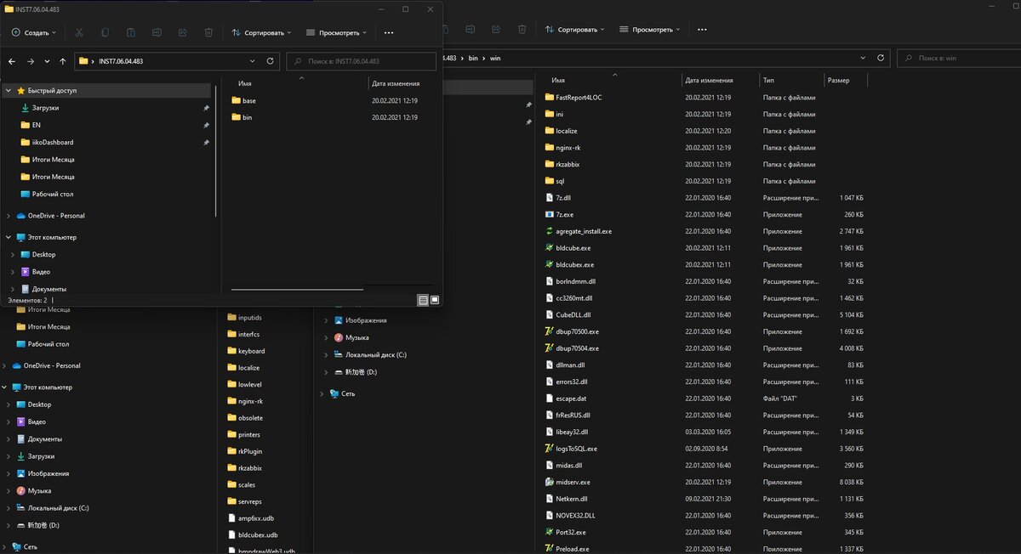Go back with the left arrow in INST7.06.04.483
The width and height of the screenshot is (1021, 554).
pos(12,61)
